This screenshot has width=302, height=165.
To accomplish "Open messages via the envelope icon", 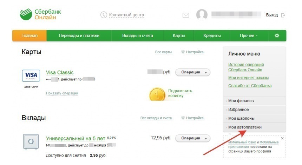I will (186, 15).
